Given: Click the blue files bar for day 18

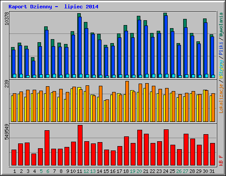Looking at the screenshot, I should (126, 54).
